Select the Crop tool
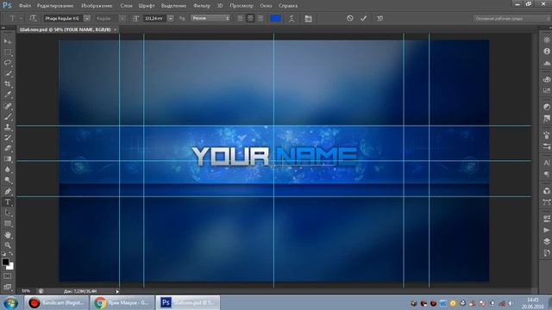 (8, 84)
